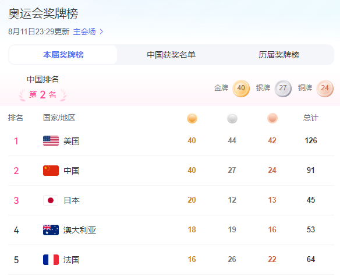Open the 历届奖牌榜 tab
The height and width of the screenshot is (276, 340).
pos(279,55)
